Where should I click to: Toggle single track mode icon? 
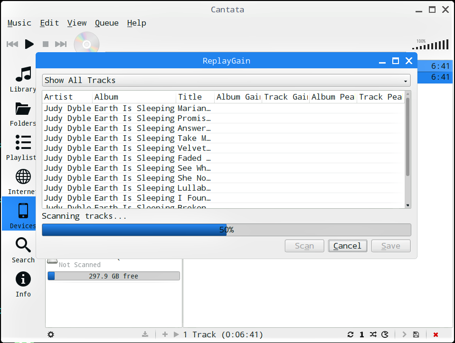361,334
